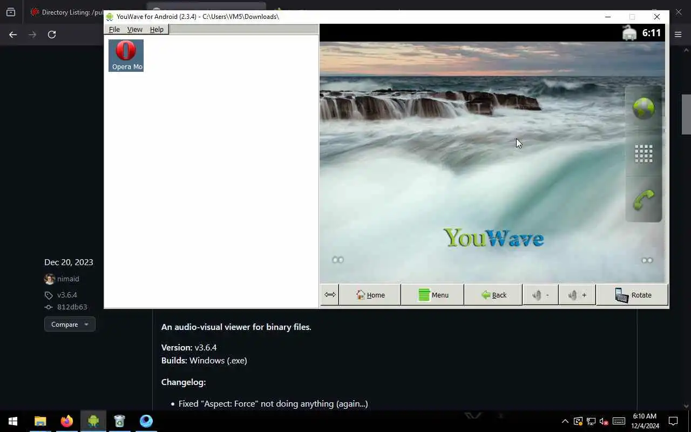This screenshot has width=691, height=432.
Task: Tap the Android browser globe icon
Action: click(643, 108)
